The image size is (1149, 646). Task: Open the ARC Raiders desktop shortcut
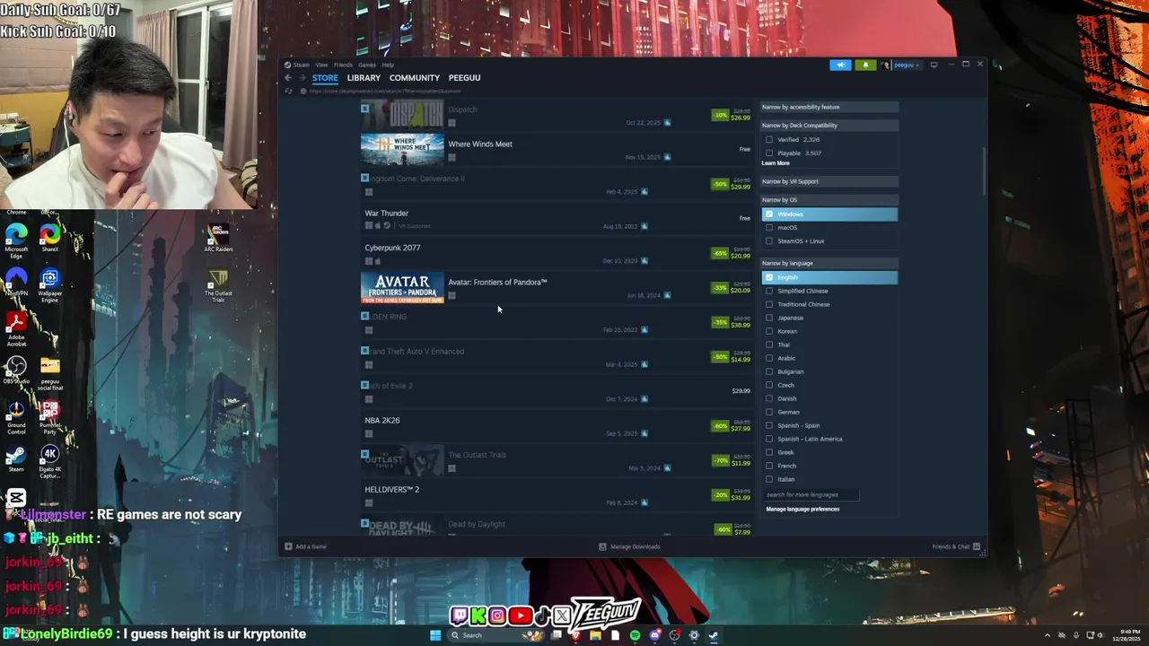[x=218, y=239]
